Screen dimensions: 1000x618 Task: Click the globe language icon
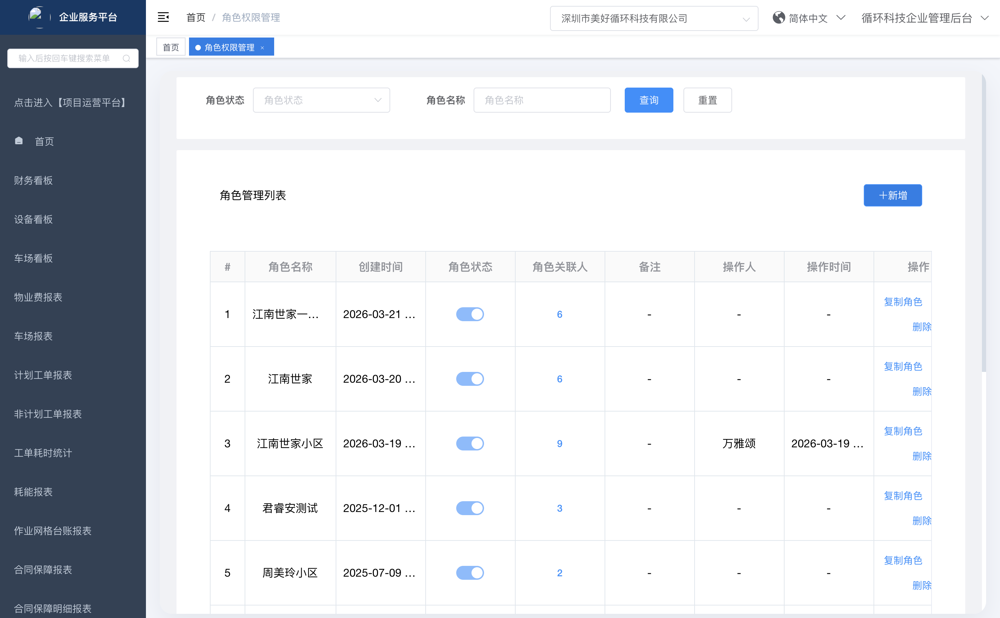coord(779,18)
